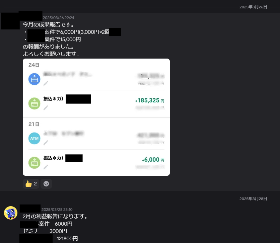280x243 pixels.
Task: Open the add reaction smiley picker
Action: pyautogui.click(x=46, y=183)
